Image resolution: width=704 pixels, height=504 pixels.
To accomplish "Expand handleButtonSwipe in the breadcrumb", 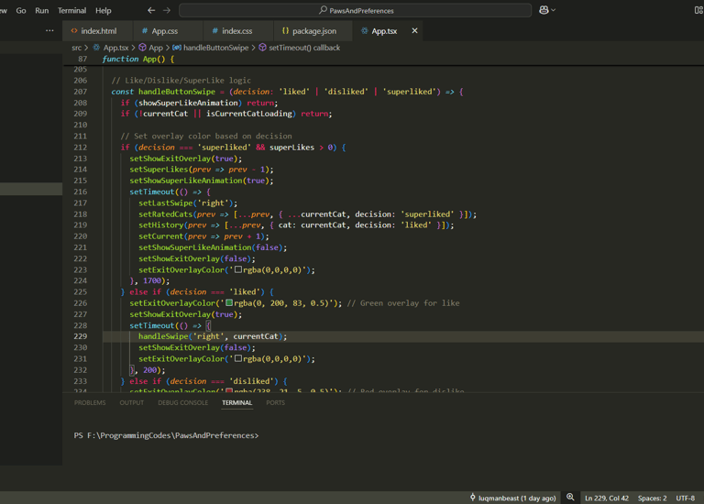I will 214,48.
